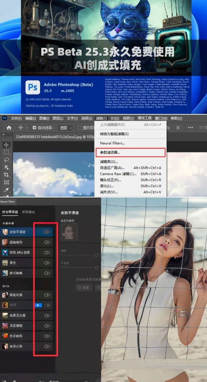Toggle the 自动选择 checkbox
The image size is (207, 382).
click(x=35, y=128)
